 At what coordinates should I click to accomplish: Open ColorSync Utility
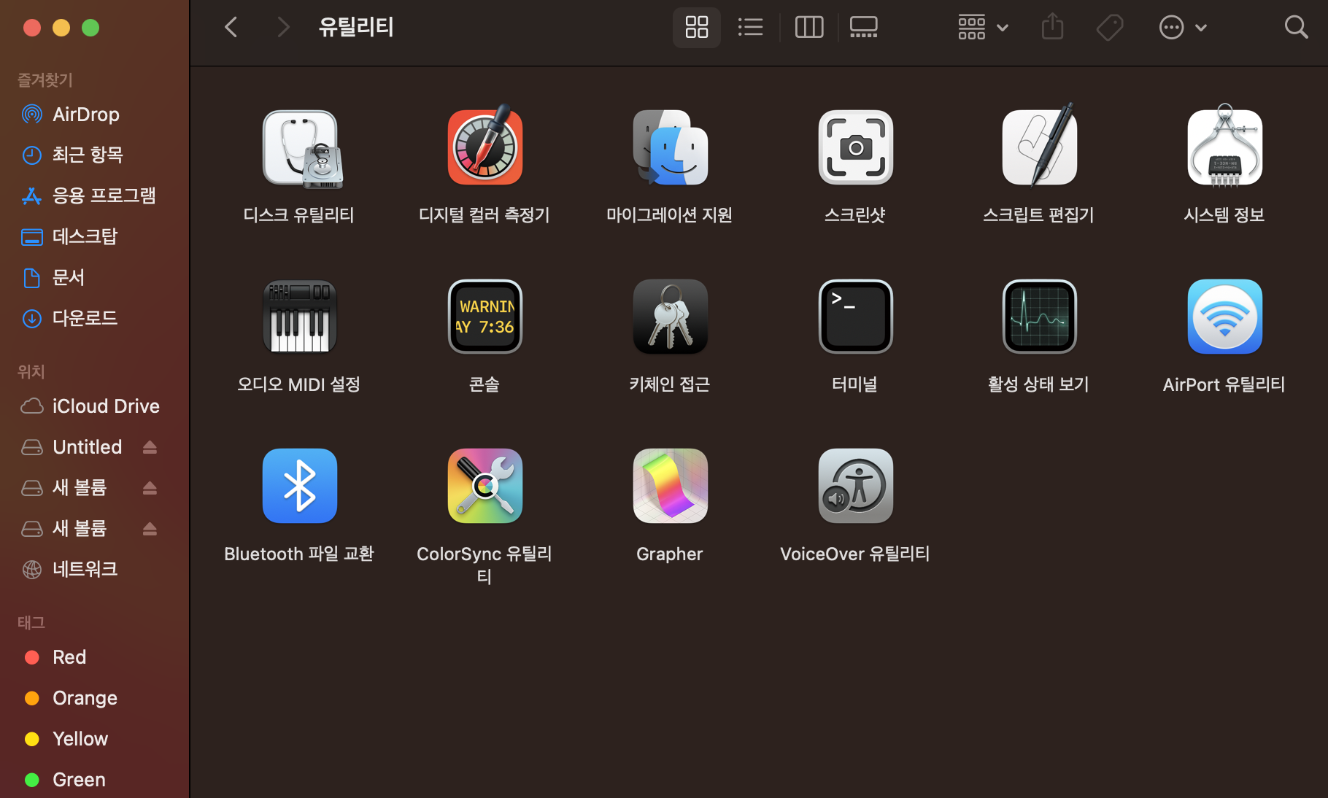pos(484,486)
